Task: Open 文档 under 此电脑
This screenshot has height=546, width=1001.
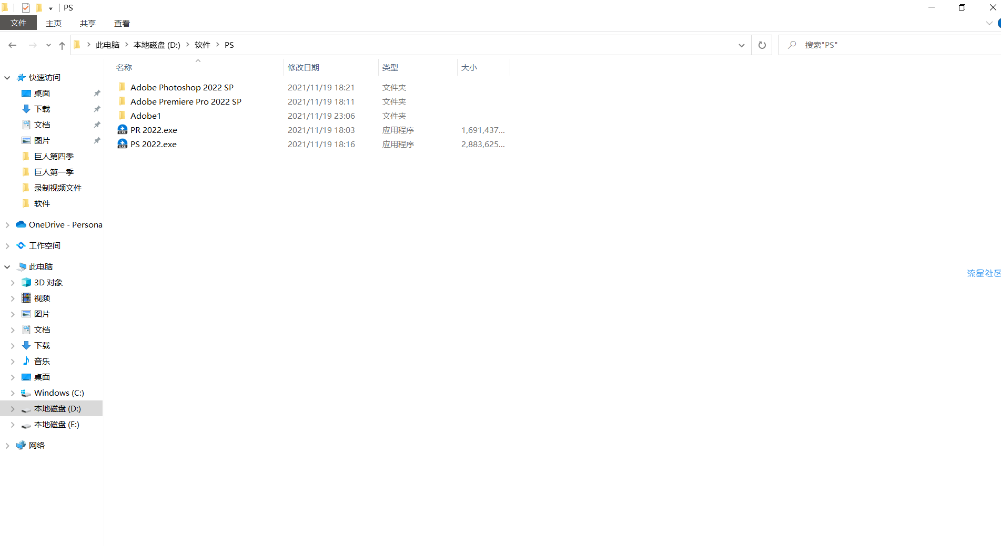Action: [x=42, y=330]
